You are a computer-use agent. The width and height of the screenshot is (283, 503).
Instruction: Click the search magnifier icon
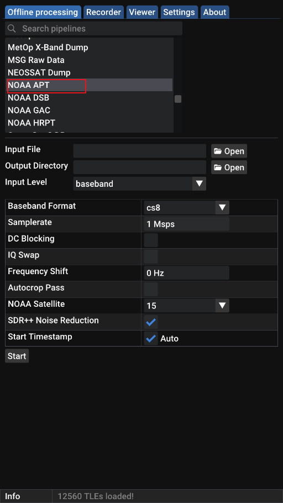pos(12,29)
